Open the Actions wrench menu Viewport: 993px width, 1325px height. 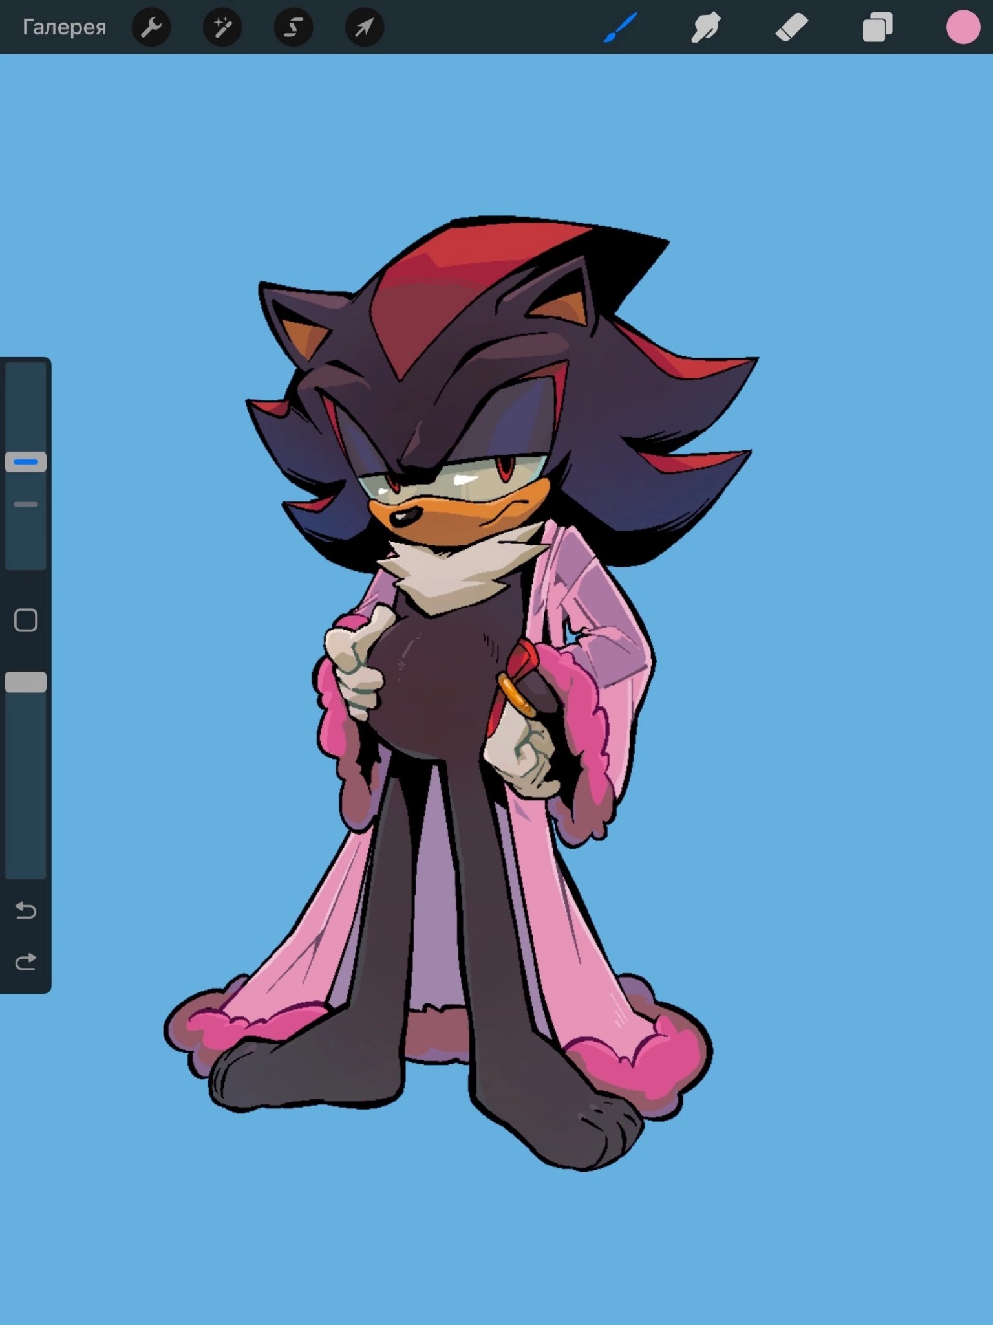pos(151,27)
